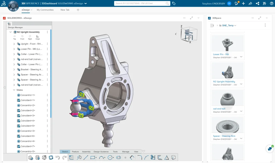Screen dimensions: 275x163
Task: Click the Share icon in the top bar
Action: point(250,3)
